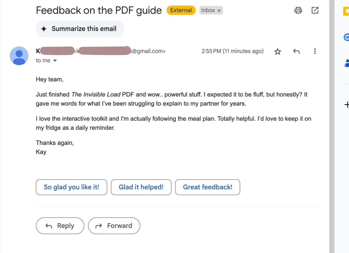The width and height of the screenshot is (349, 253).
Task: Click the External yellow label
Action: click(181, 10)
